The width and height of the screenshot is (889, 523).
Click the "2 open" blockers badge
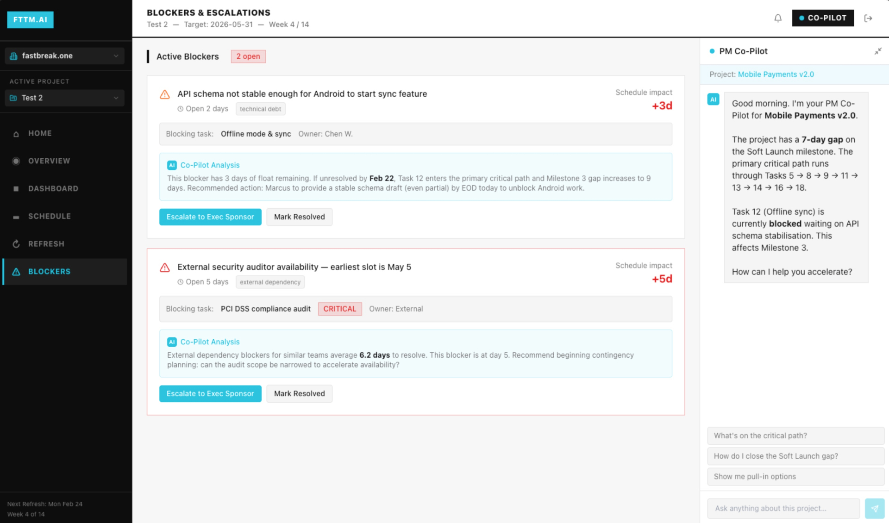(x=248, y=56)
